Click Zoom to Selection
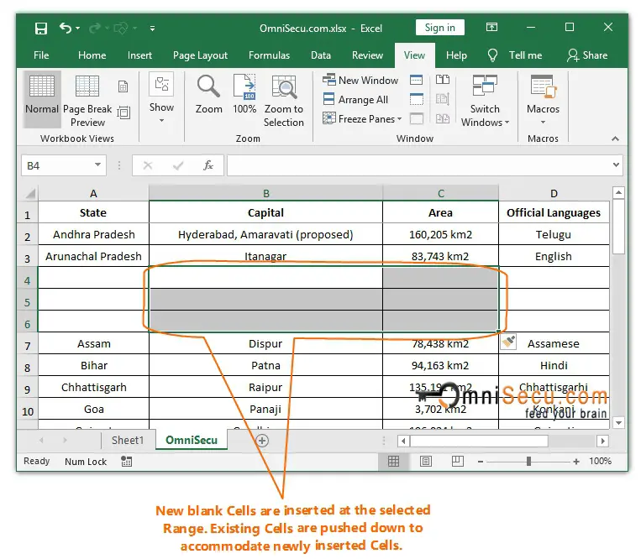Screen dimensions: 641x559 284,101
